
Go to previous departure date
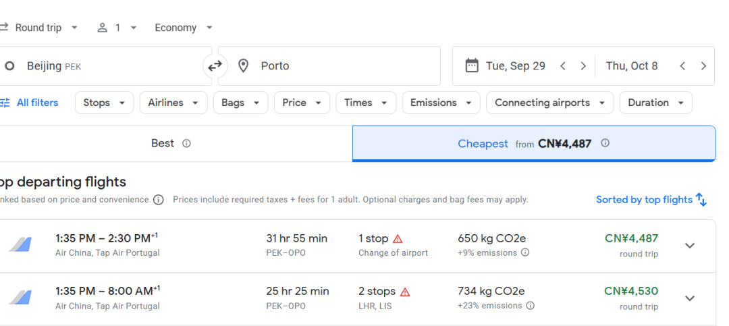click(x=563, y=66)
